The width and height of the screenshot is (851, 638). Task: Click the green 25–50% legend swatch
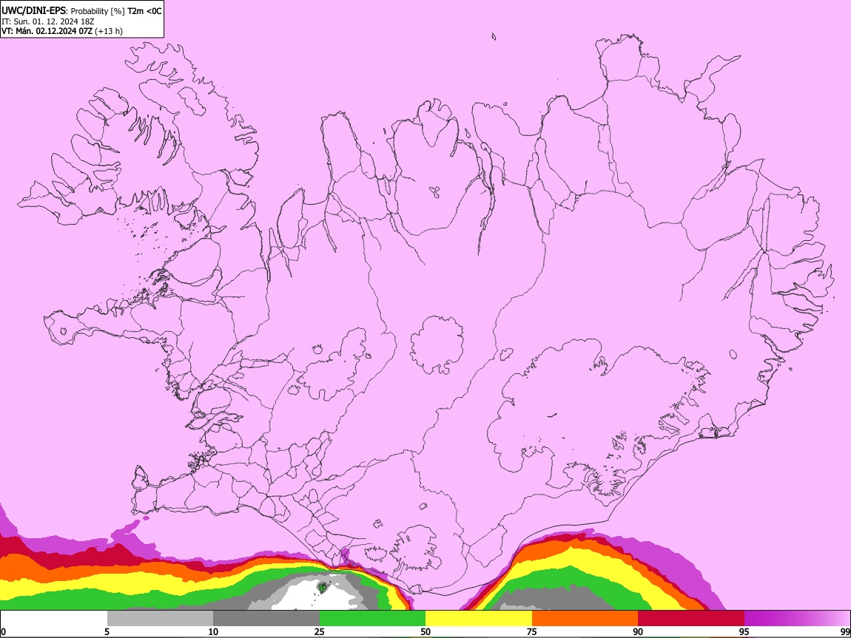[372, 618]
